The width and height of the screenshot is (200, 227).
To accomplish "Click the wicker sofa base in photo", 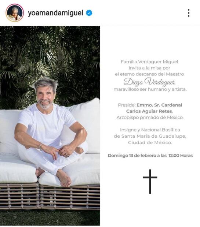I will tap(50, 198).
